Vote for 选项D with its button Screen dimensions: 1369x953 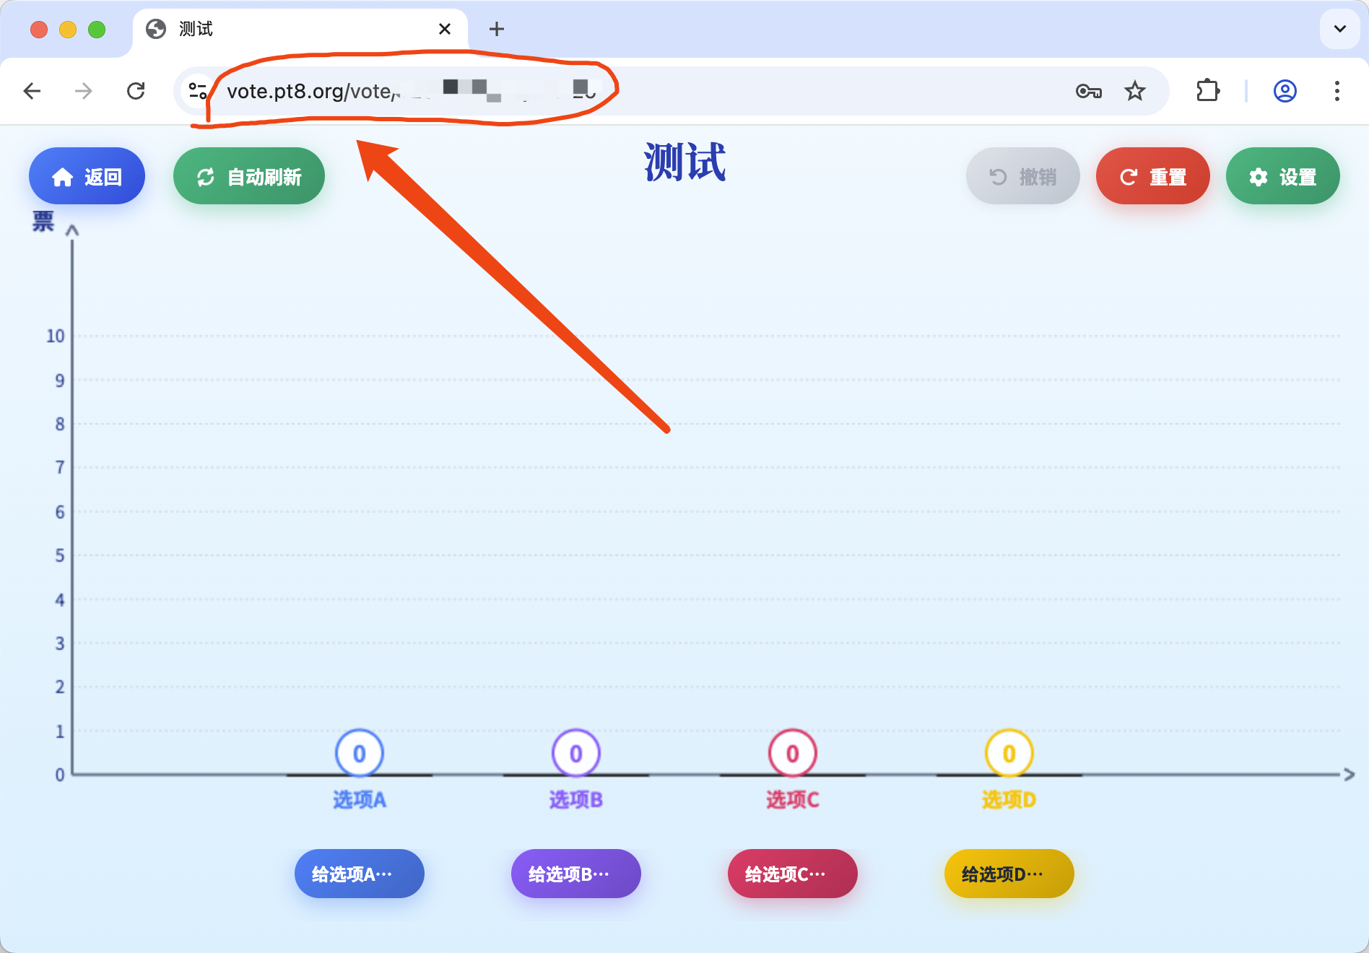point(1009,874)
